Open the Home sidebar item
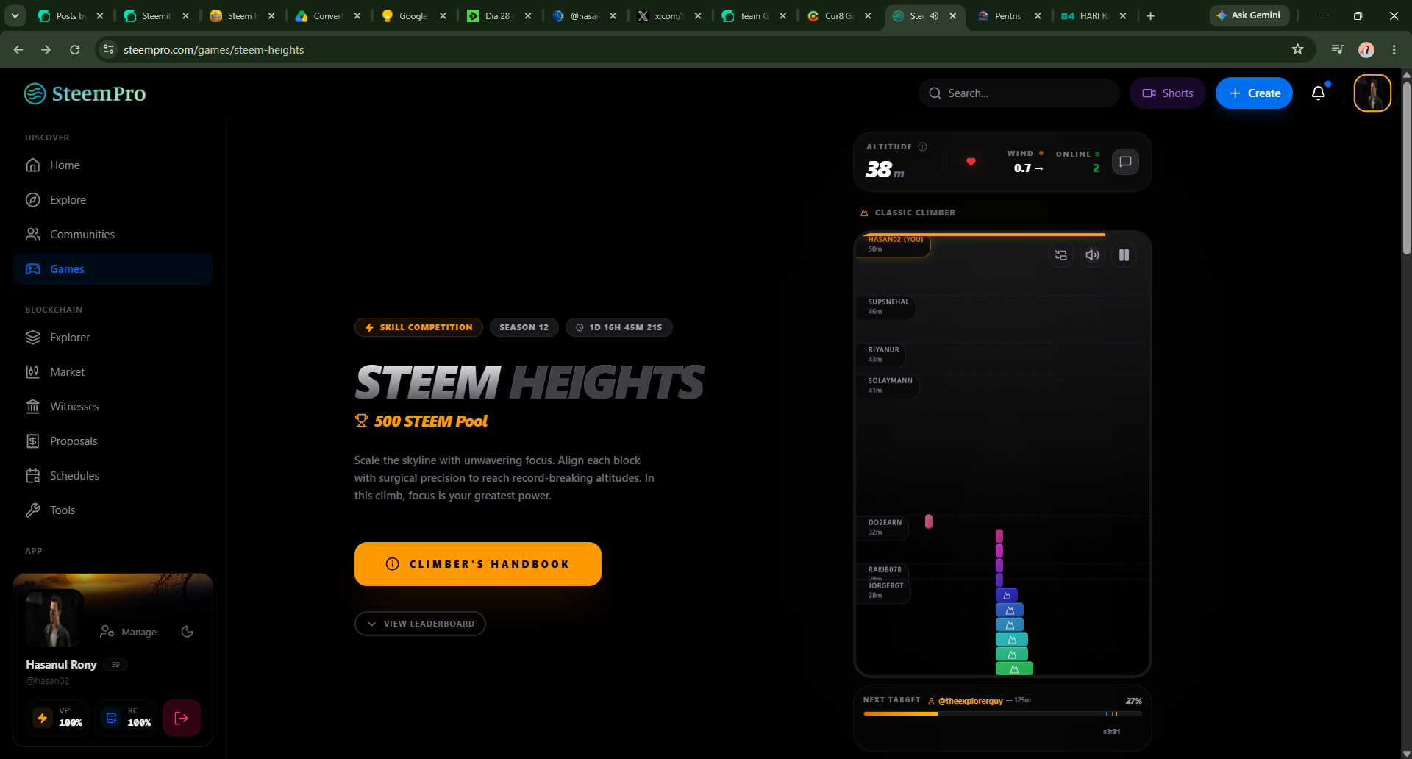 (x=113, y=165)
